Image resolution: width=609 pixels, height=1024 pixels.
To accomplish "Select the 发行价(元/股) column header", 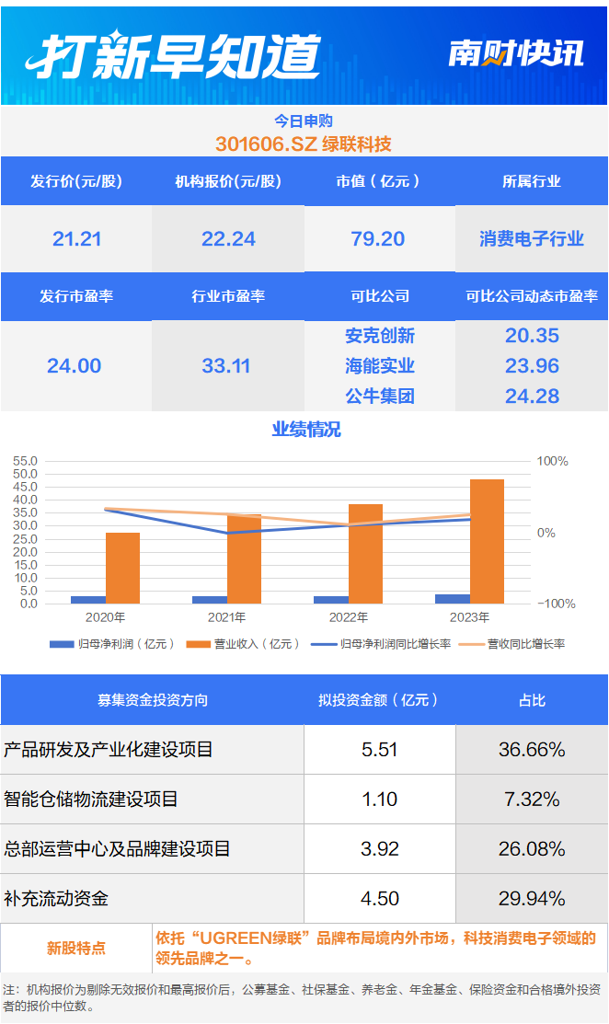I will [x=76, y=181].
